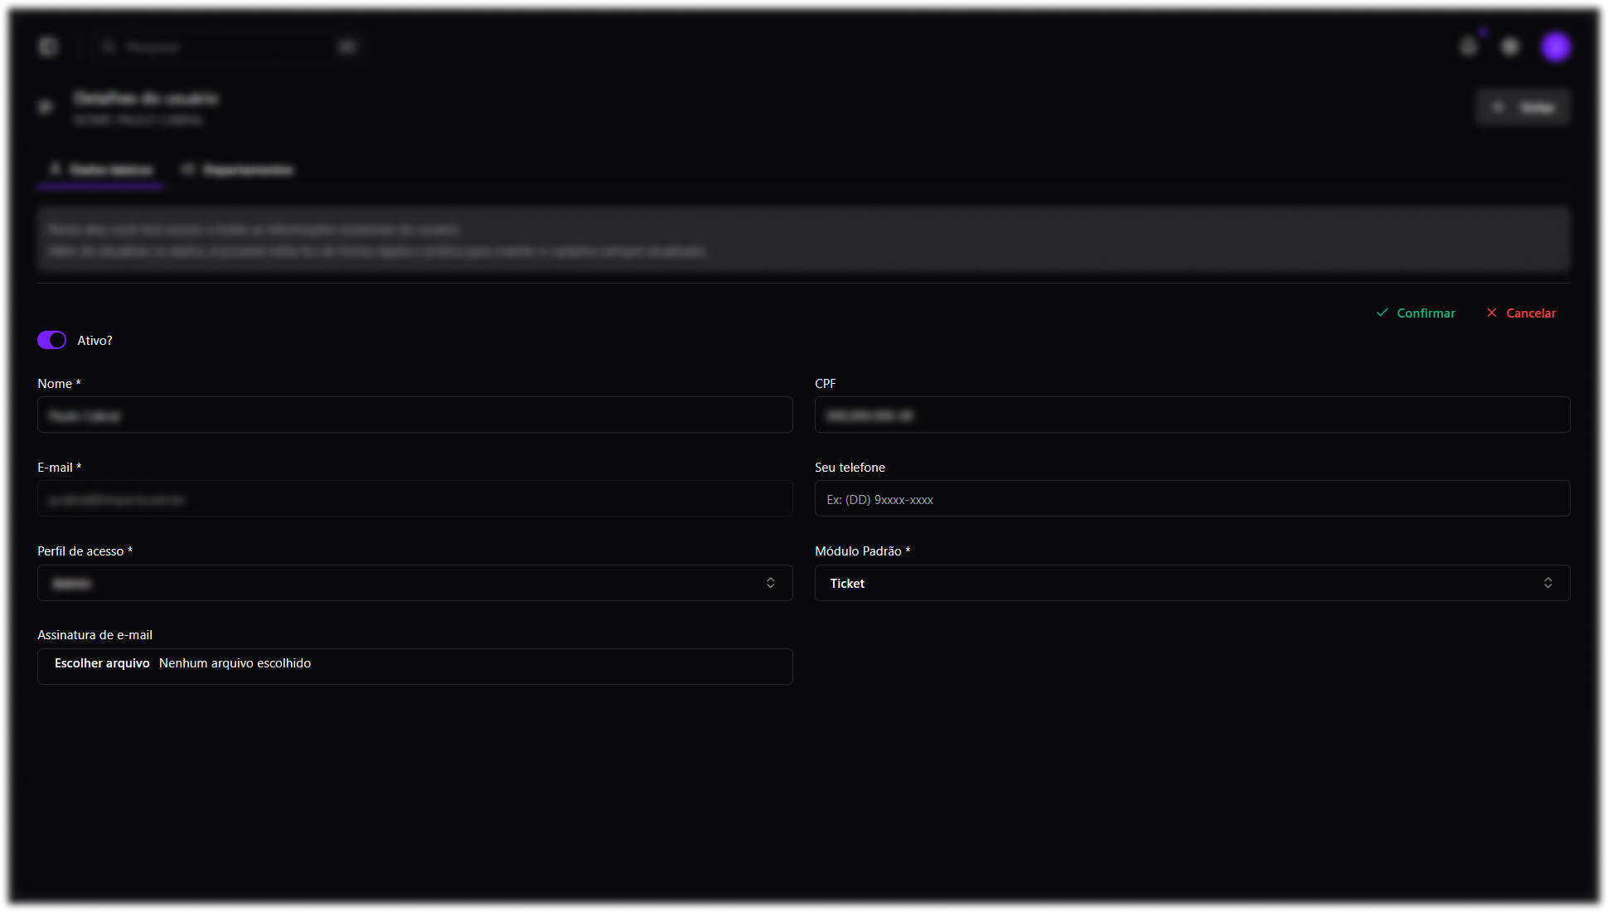
Task: Click the keyboard shortcut badge in search bar
Action: point(347,46)
